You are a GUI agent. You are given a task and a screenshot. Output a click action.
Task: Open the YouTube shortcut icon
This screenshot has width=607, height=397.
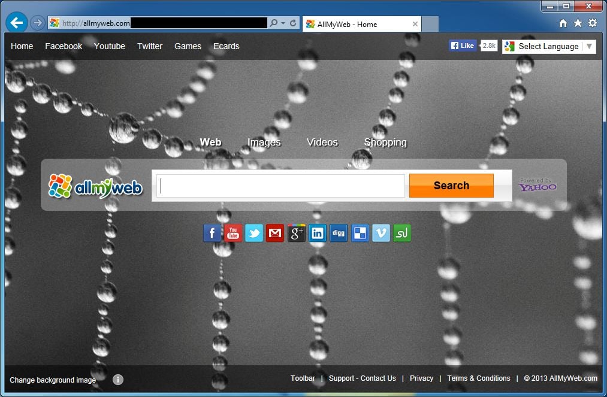pyautogui.click(x=233, y=233)
